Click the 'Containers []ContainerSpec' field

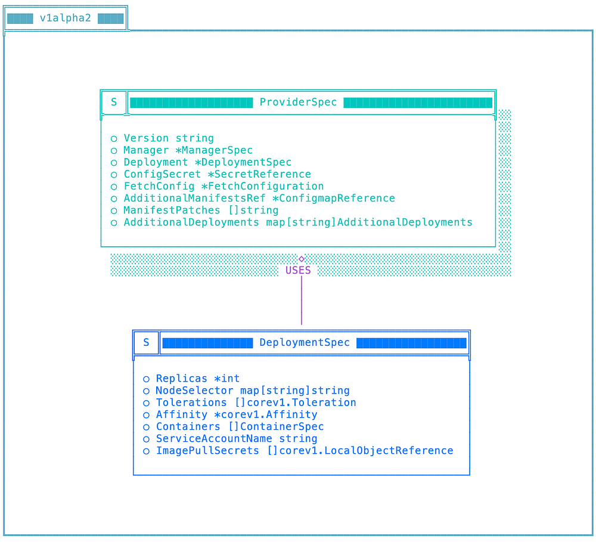[240, 427]
